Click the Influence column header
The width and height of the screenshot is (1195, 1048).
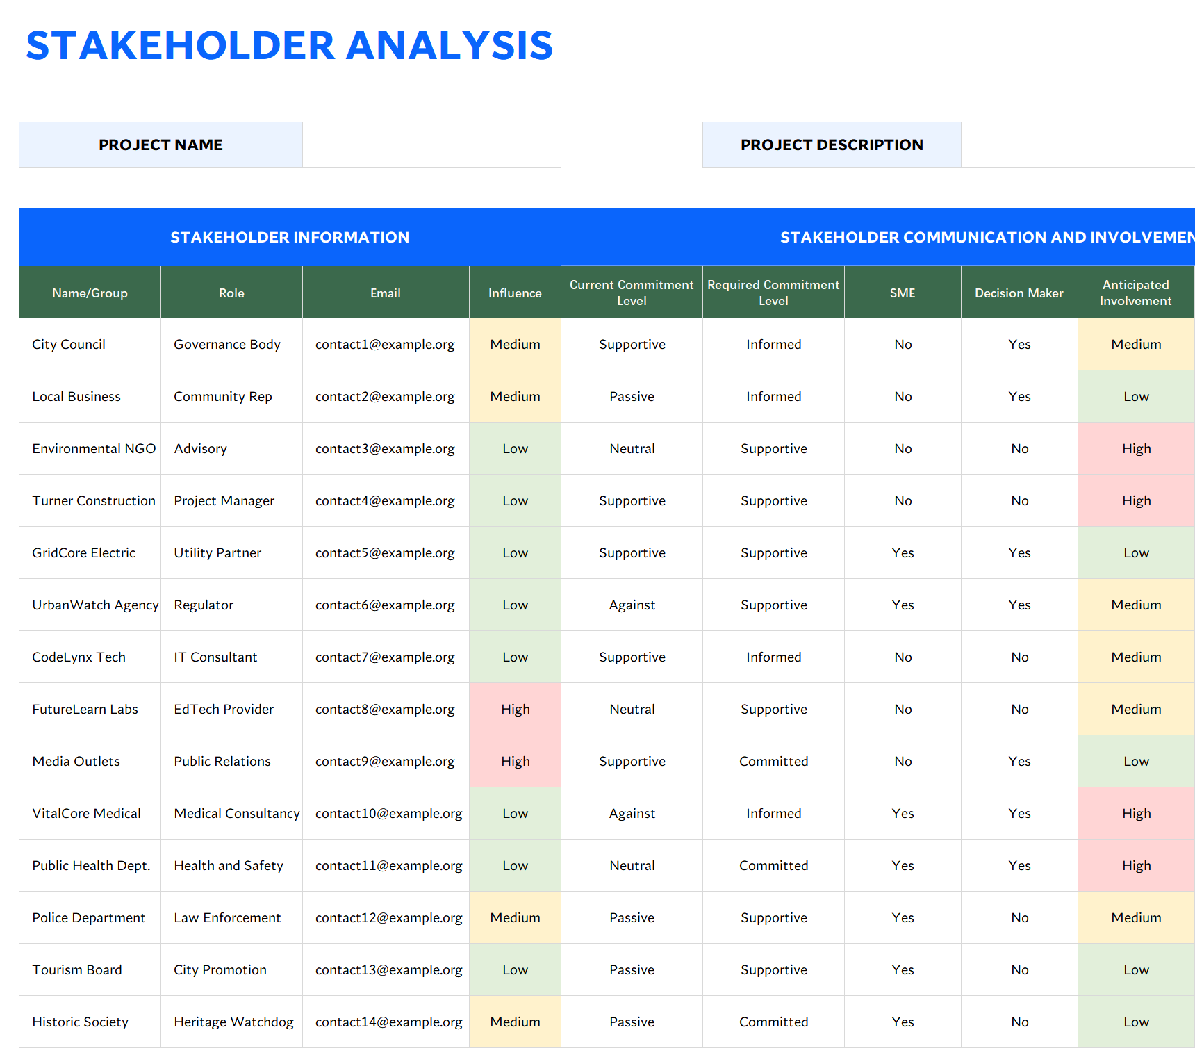tap(515, 293)
